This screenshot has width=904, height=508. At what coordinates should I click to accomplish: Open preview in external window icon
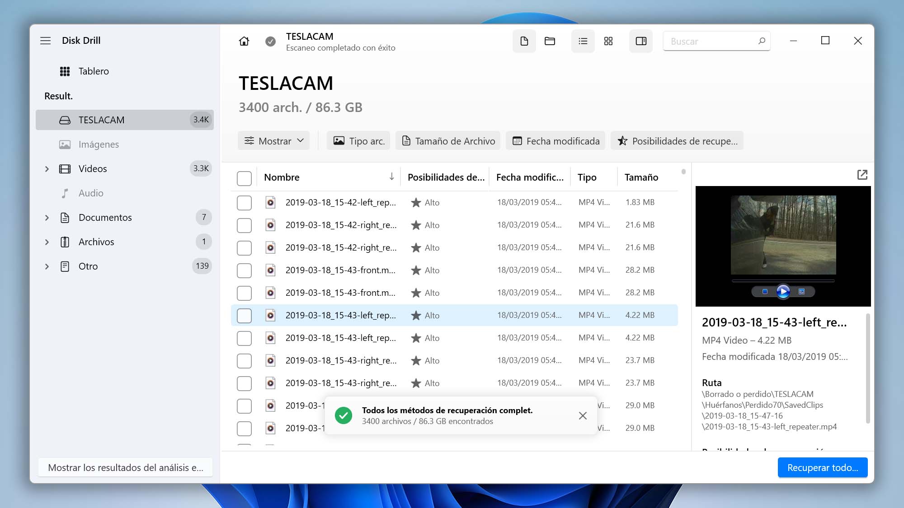tap(862, 175)
